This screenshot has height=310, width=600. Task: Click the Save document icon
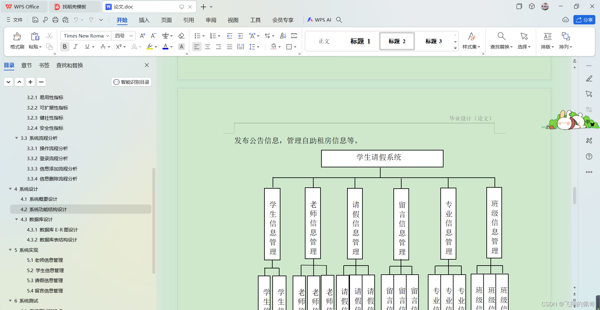click(x=35, y=20)
